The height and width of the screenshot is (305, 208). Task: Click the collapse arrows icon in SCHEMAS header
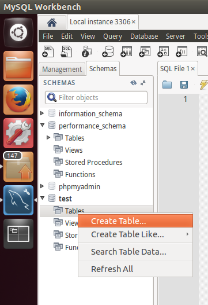pos(143,83)
